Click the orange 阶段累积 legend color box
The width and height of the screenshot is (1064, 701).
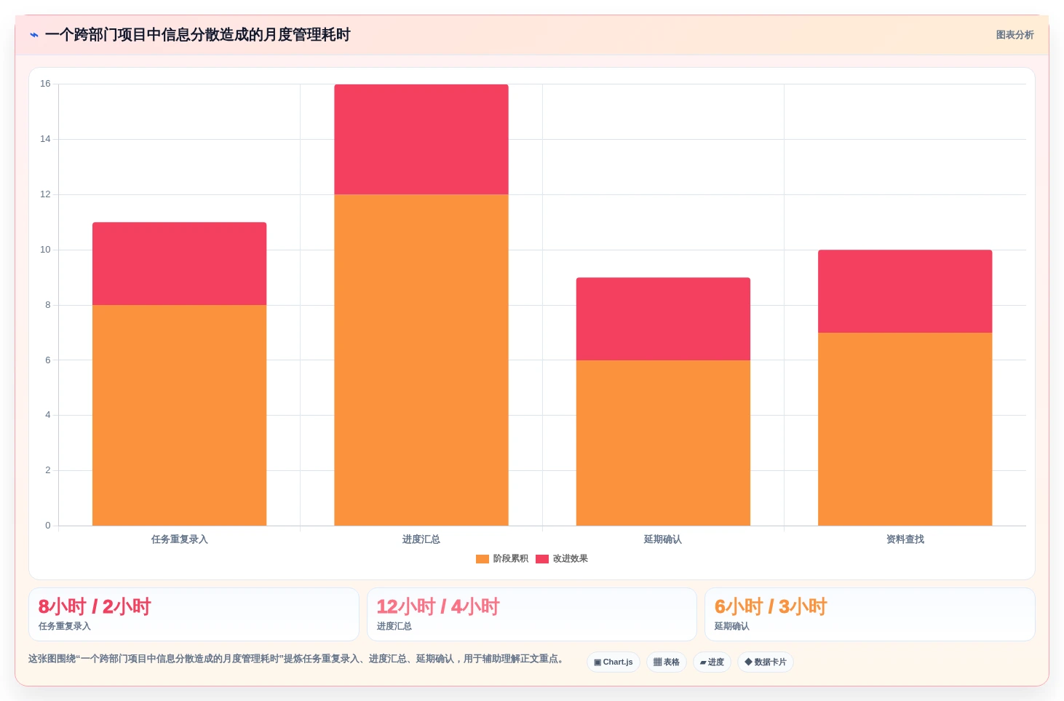[483, 559]
